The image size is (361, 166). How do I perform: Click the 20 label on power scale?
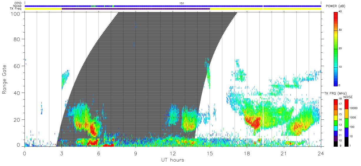point(340,49)
